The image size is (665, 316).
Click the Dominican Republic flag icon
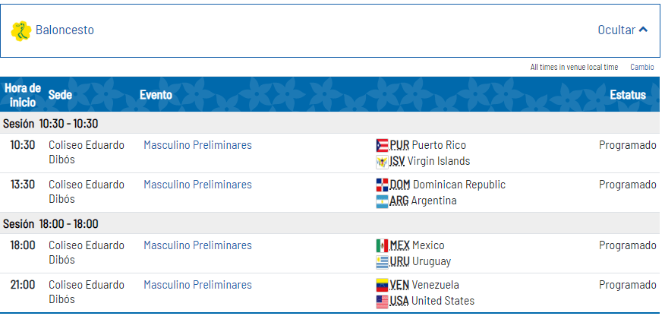382,185
